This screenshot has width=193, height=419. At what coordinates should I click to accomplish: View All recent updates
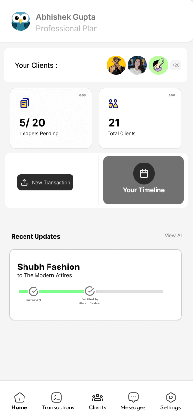coord(174,236)
